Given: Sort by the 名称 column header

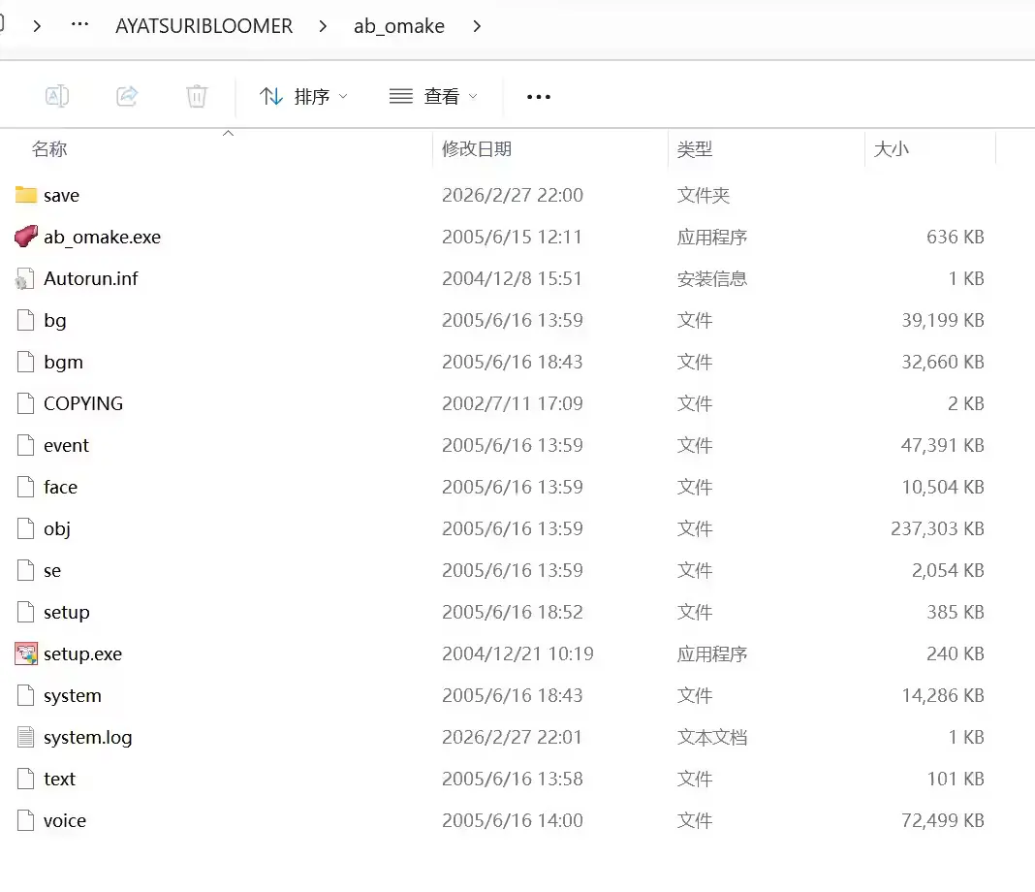Looking at the screenshot, I should coord(49,149).
